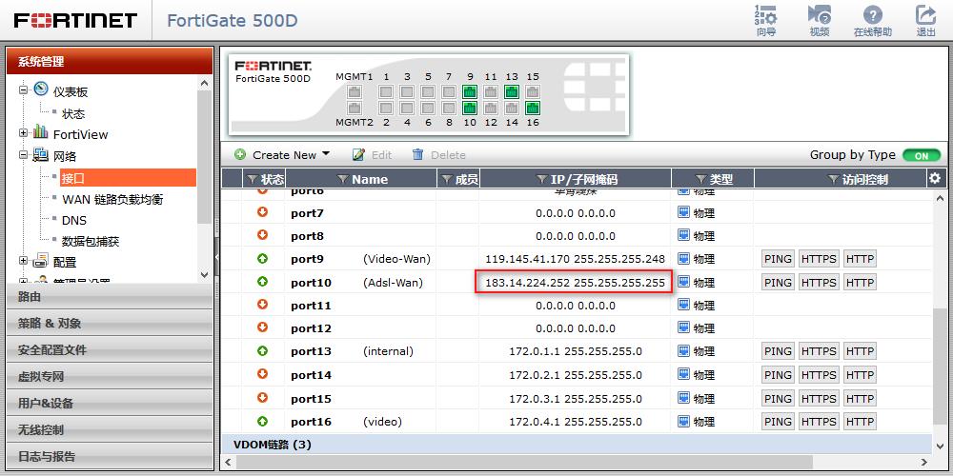Viewport: 953px width, 476px height.
Task: Click filter icon in IP/子网掩码 column header
Action: 542,179
